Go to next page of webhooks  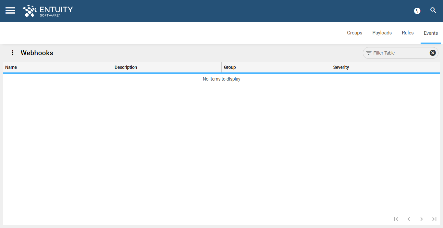point(422,219)
